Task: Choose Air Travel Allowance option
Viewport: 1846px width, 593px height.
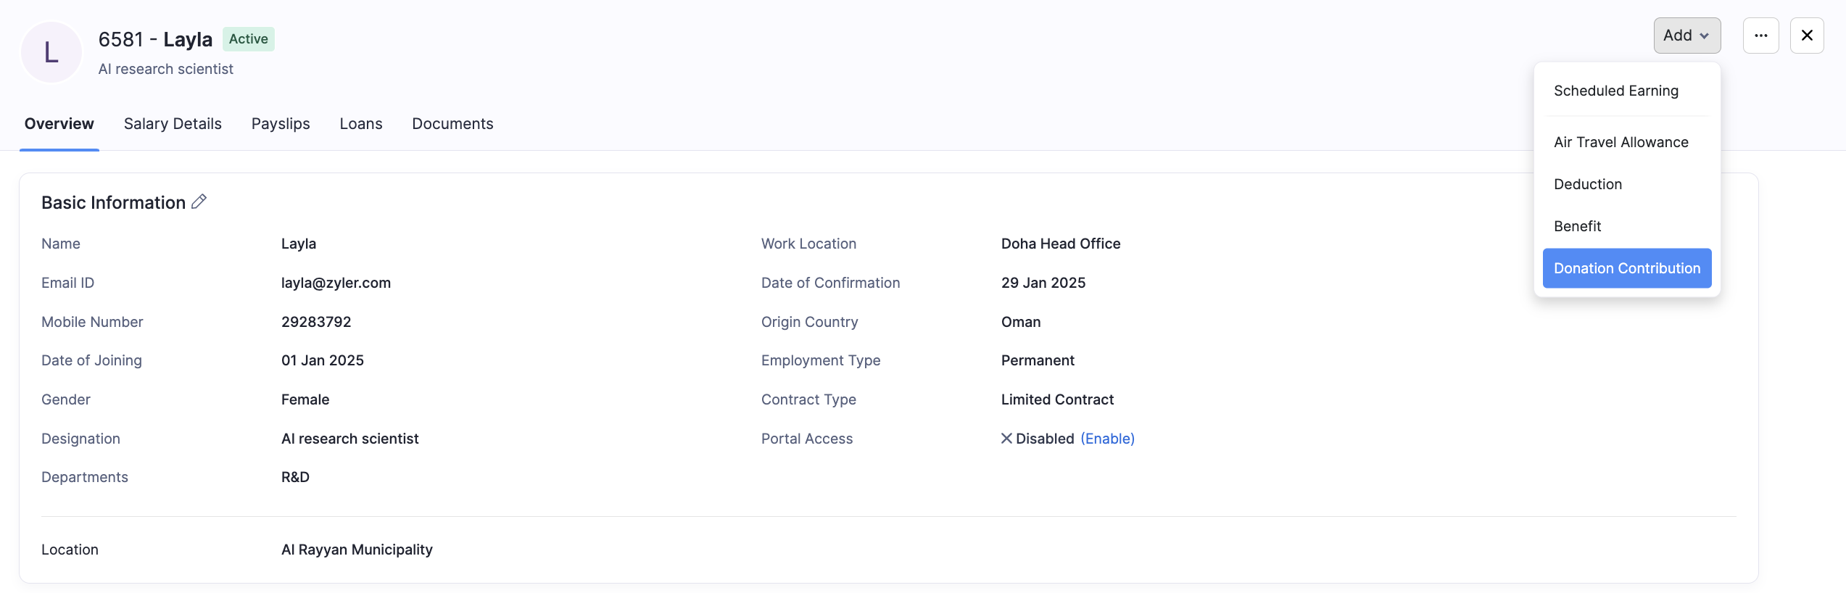Action: (x=1621, y=142)
